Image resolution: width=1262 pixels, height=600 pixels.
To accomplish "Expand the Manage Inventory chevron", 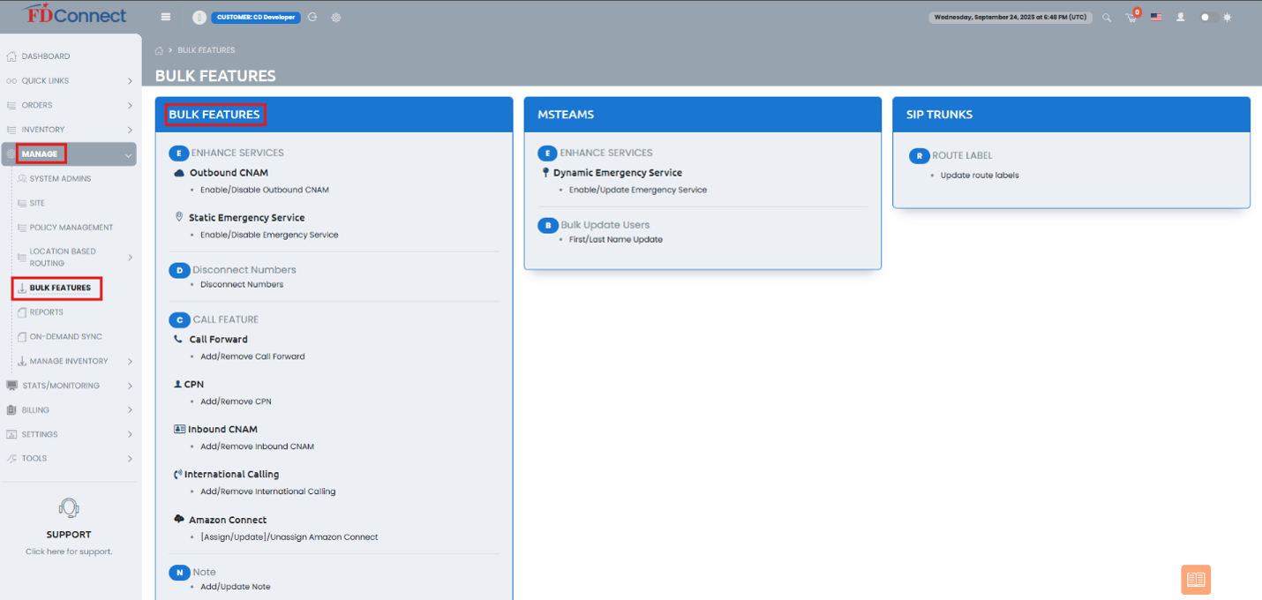I will point(130,362).
